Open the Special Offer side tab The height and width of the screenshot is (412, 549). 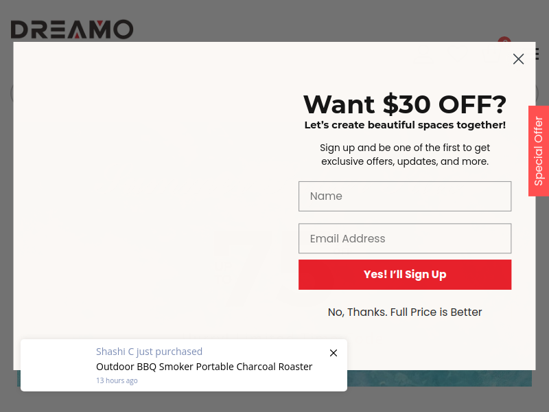point(539,151)
